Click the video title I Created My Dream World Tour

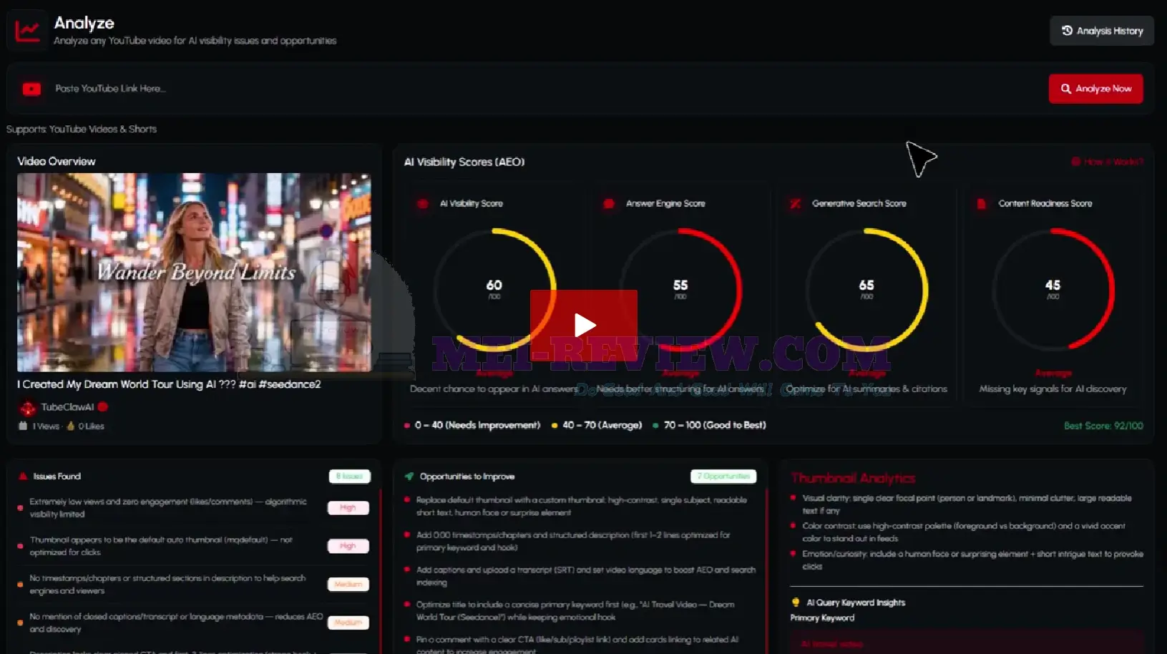169,384
